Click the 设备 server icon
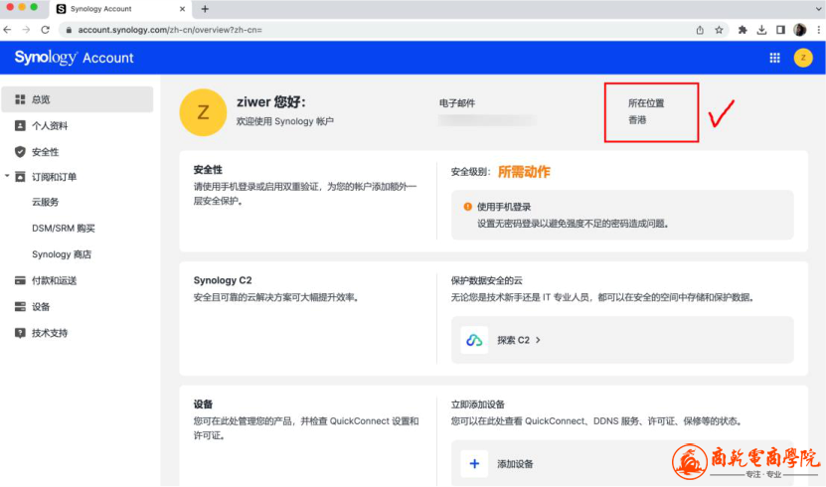This screenshot has height=487, width=826. coord(20,307)
